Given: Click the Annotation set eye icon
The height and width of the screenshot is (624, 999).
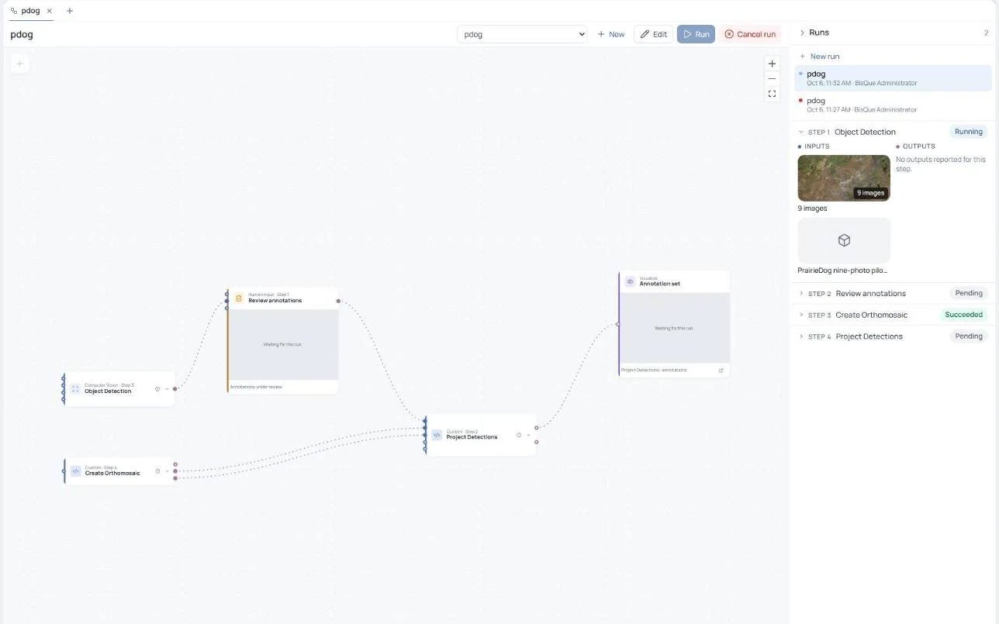Looking at the screenshot, I should [x=630, y=281].
